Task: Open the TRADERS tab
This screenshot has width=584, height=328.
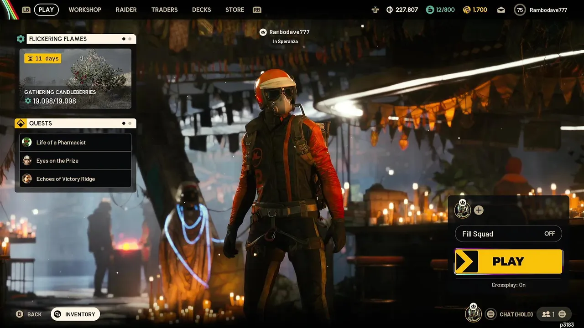Action: pyautogui.click(x=164, y=10)
